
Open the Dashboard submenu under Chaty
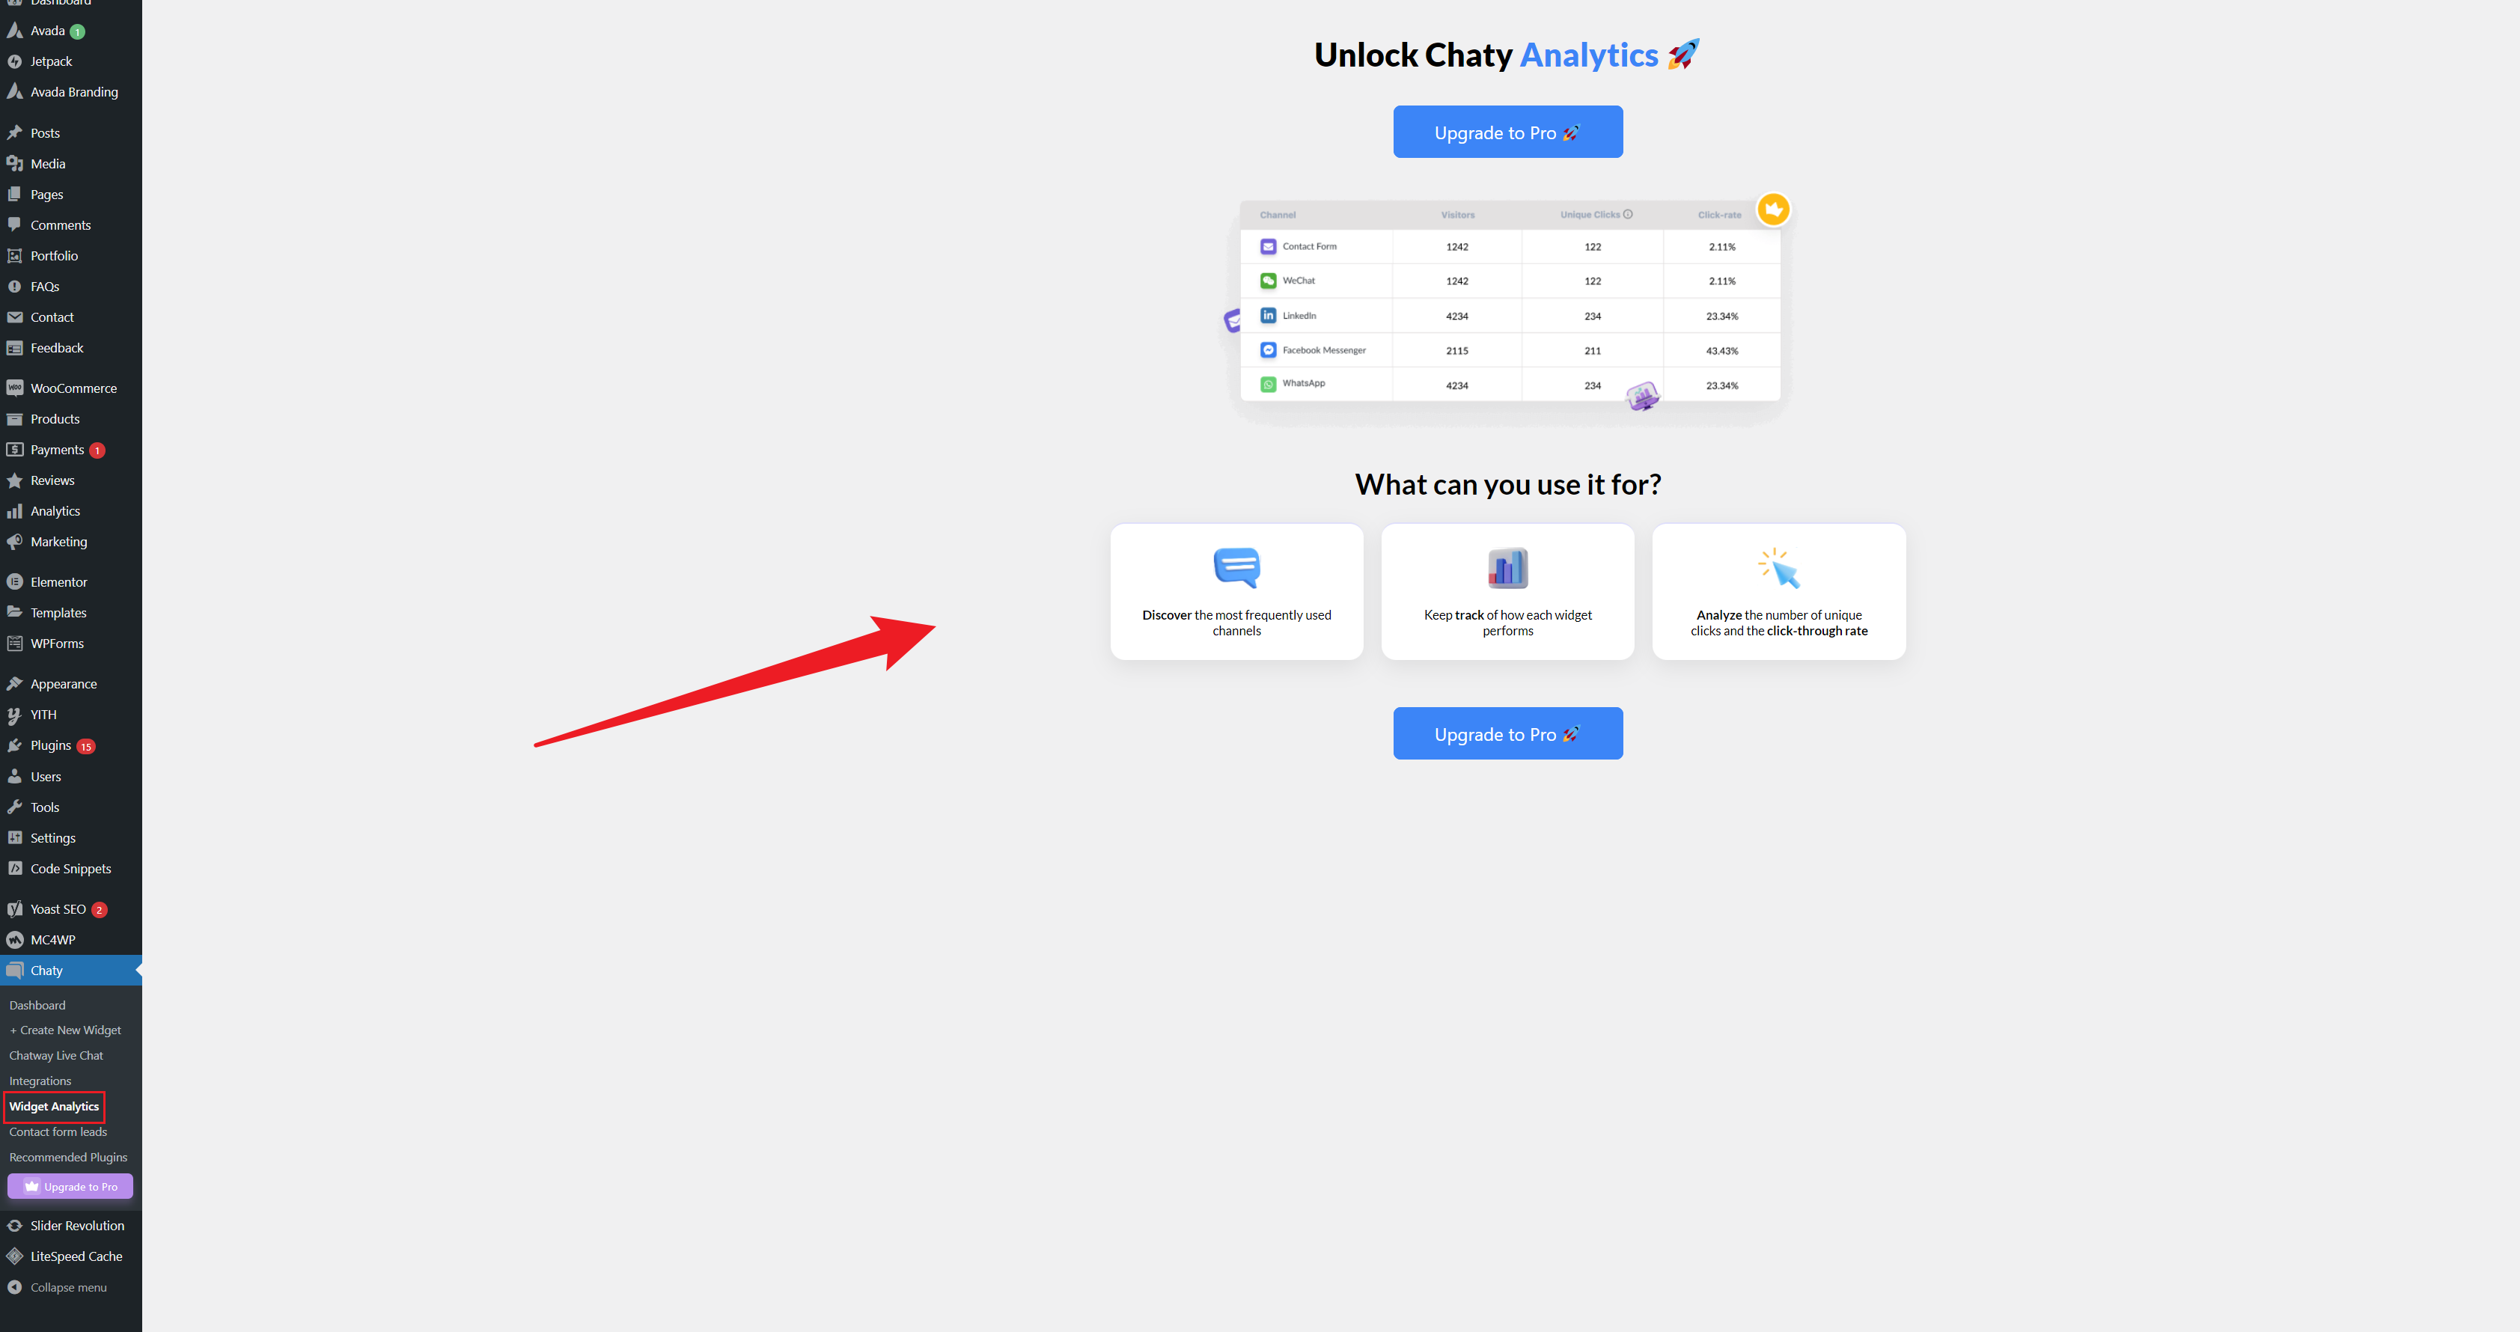point(37,1003)
